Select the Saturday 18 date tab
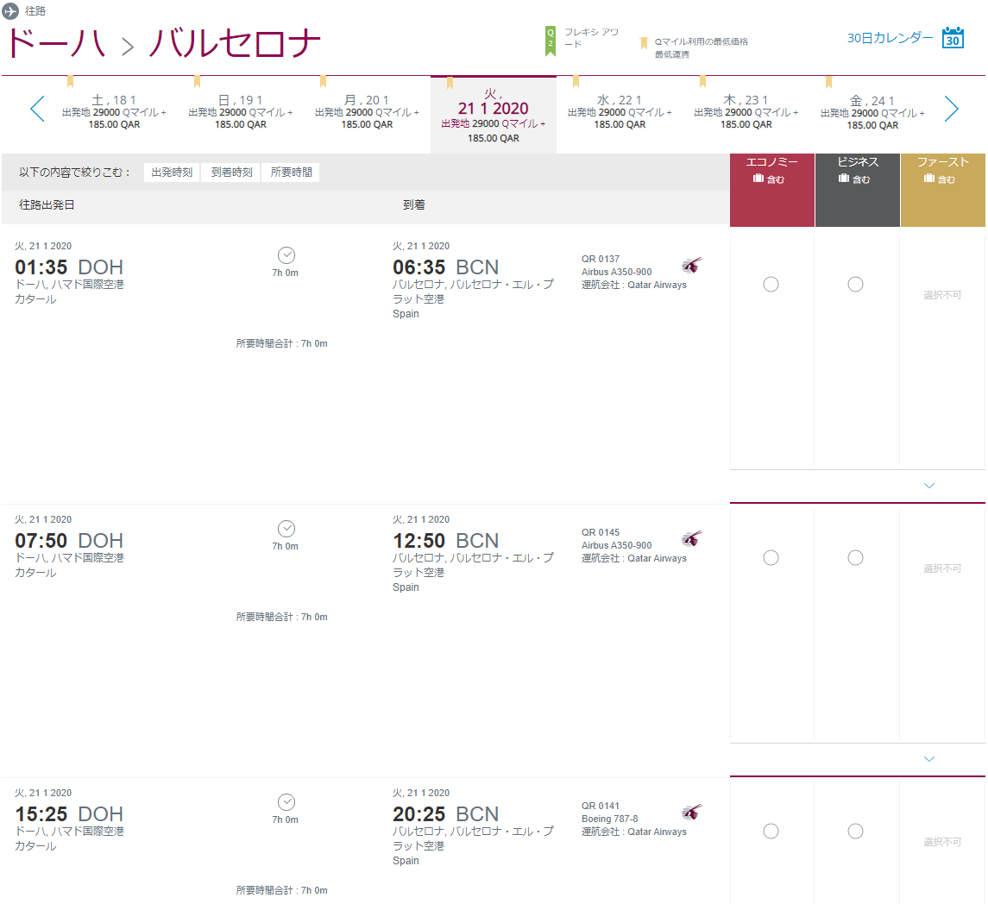The width and height of the screenshot is (988, 904). tap(115, 112)
